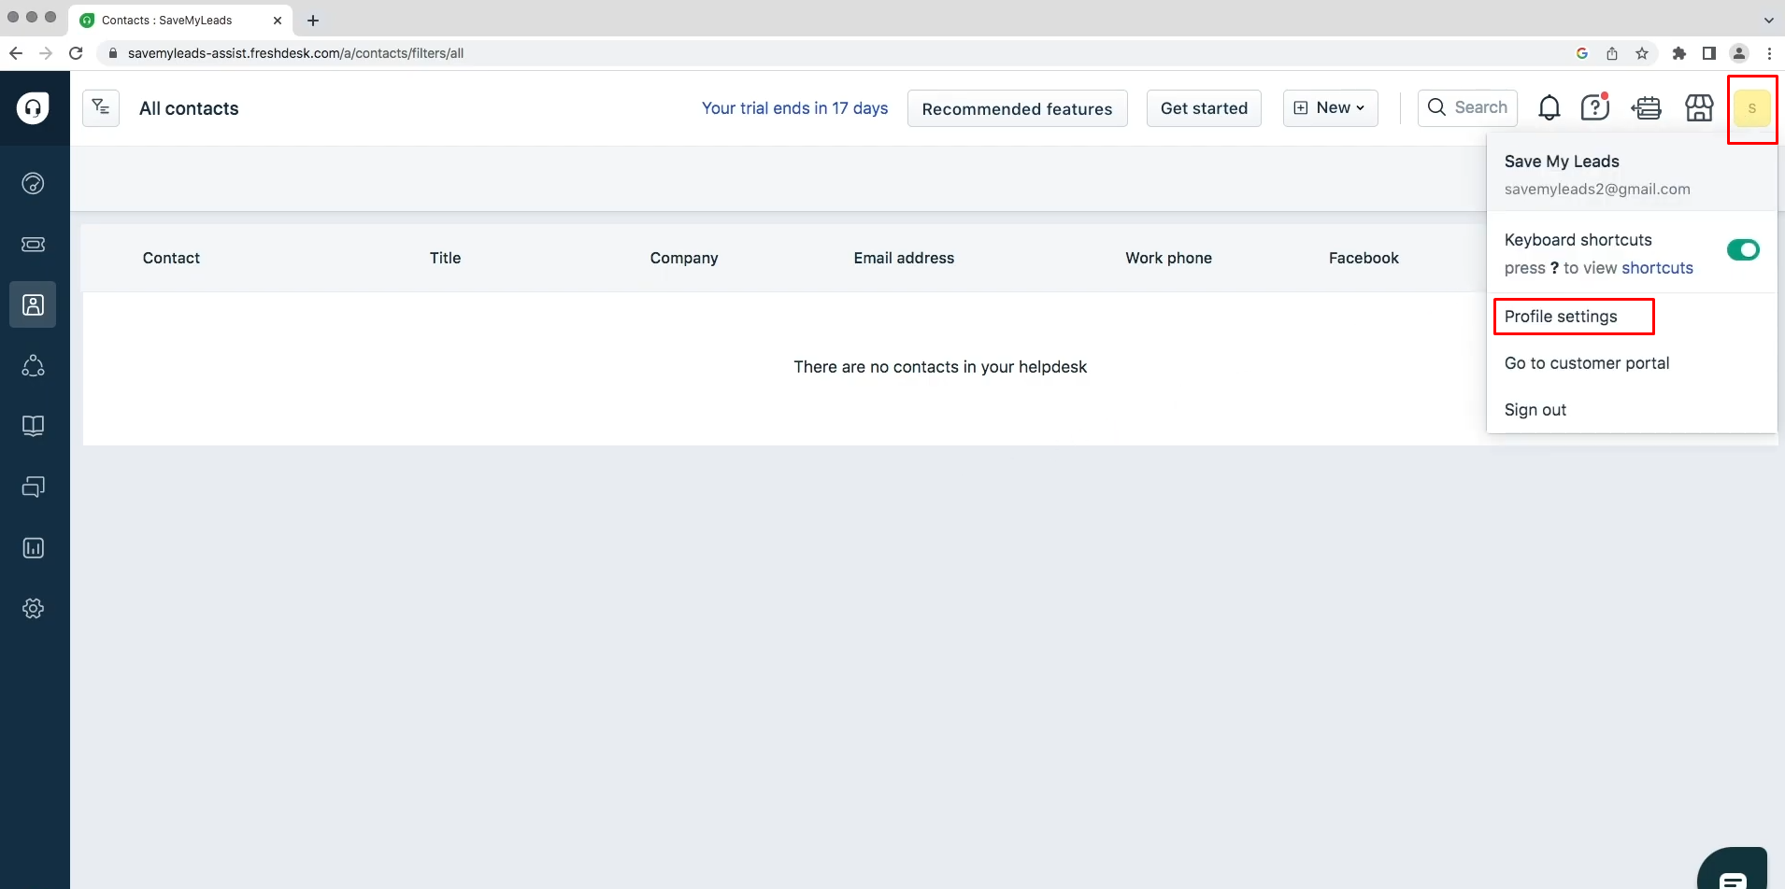
Task: Open the Tickets icon in sidebar
Action: tap(33, 244)
